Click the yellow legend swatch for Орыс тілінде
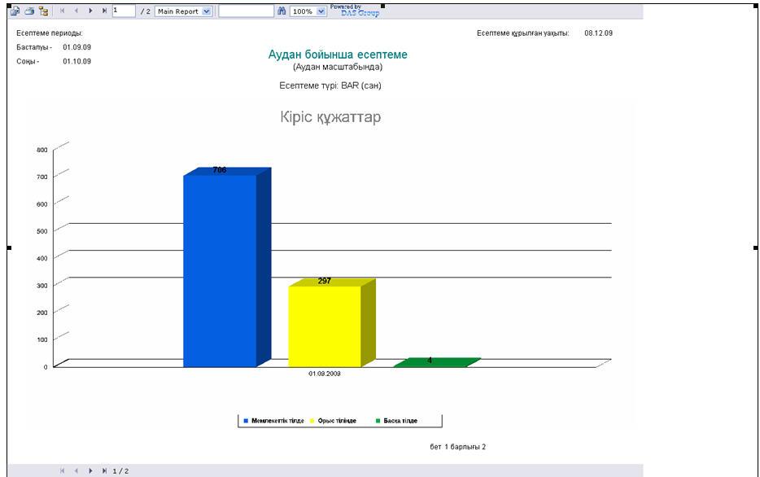 pyautogui.click(x=312, y=421)
